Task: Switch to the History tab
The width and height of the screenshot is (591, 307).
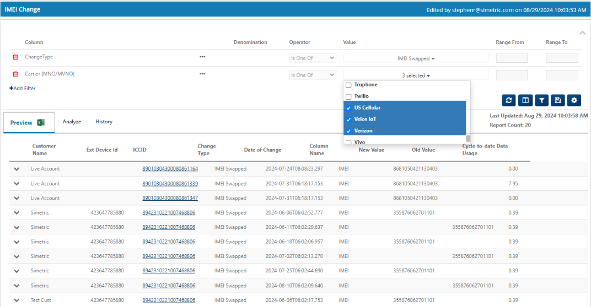Action: click(x=104, y=122)
